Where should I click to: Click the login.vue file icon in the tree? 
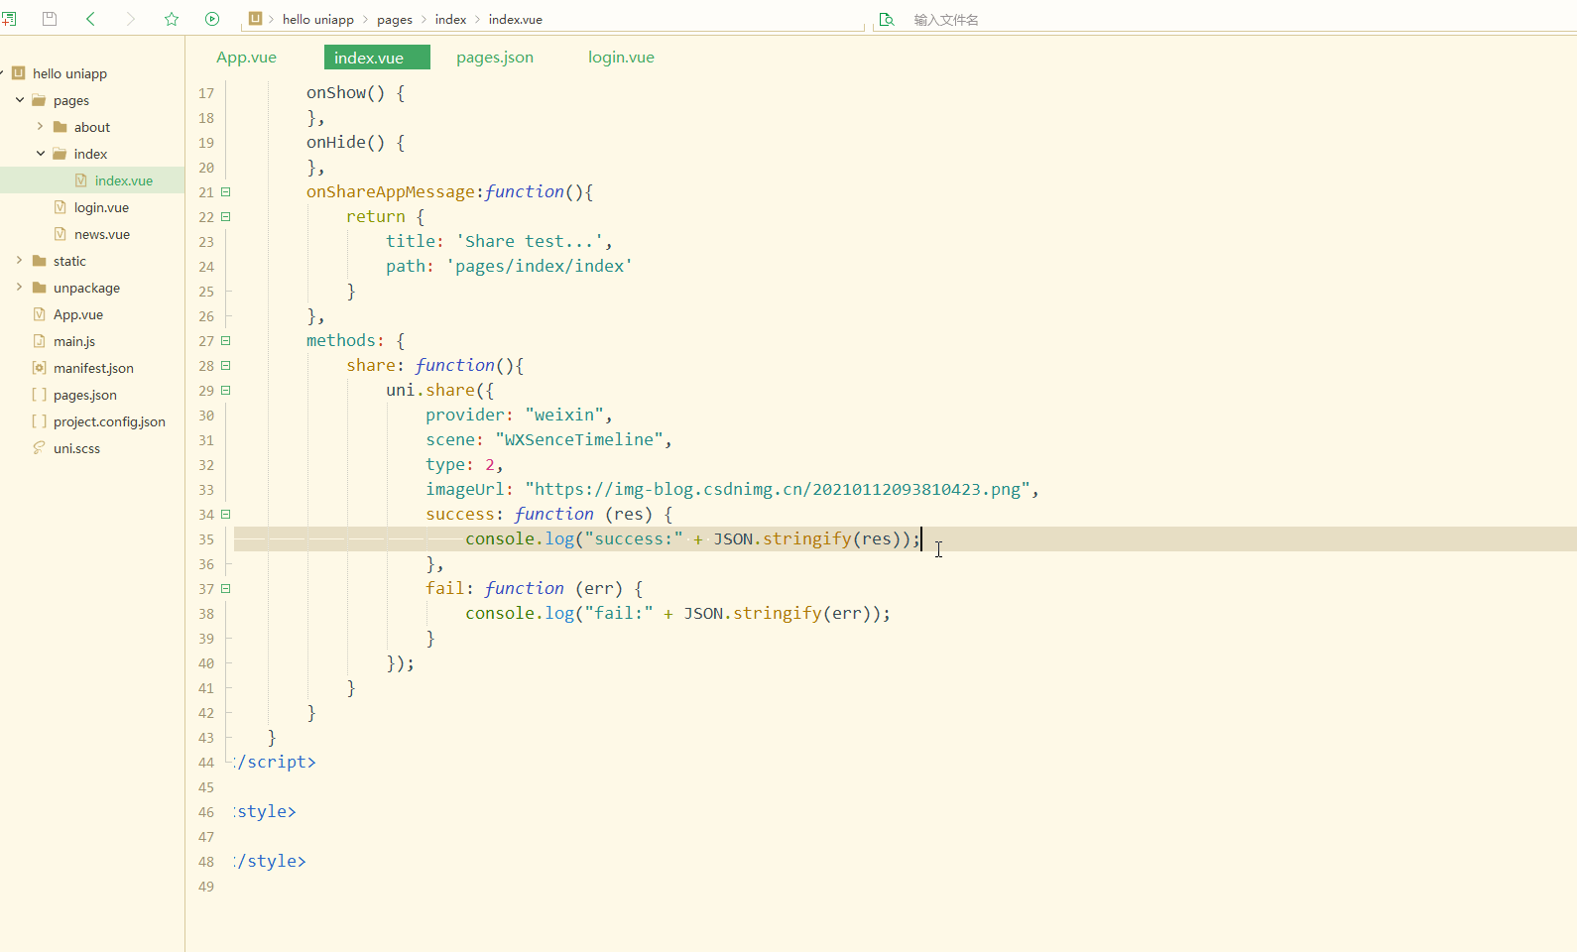click(61, 207)
